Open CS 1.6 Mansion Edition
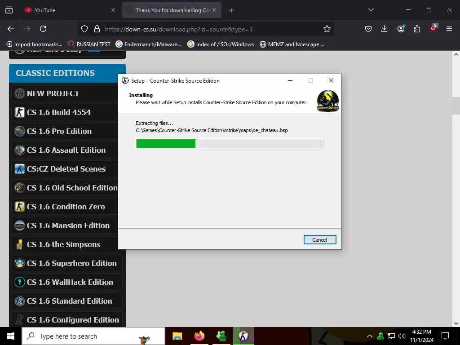Image resolution: width=460 pixels, height=345 pixels. pos(65,226)
